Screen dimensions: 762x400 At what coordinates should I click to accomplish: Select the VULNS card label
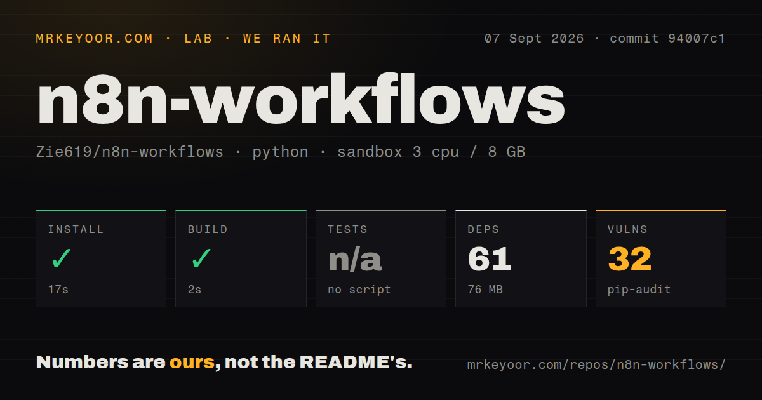[627, 229]
